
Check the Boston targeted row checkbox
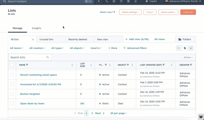[x=12, y=94]
